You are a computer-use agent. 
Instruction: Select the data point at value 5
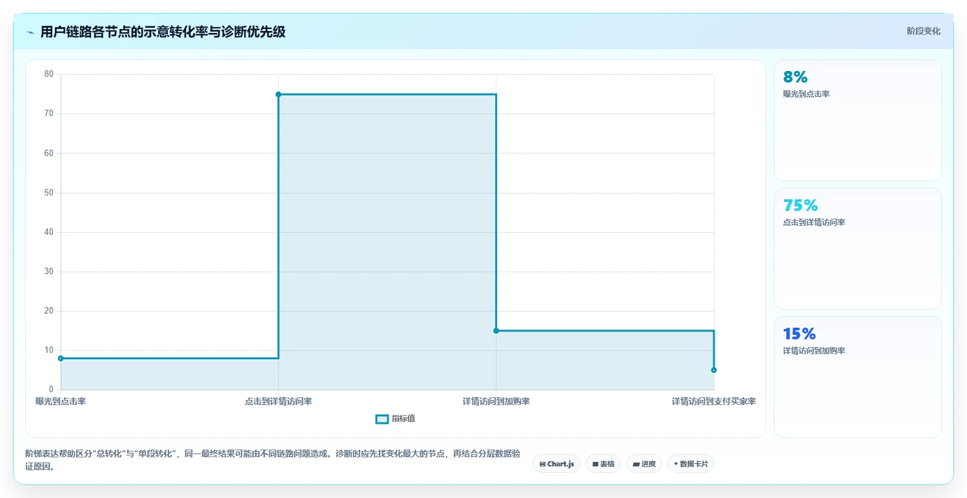714,370
